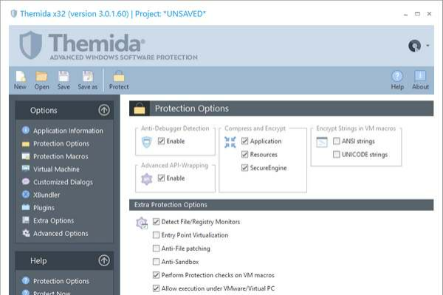Click the About info icon
Screen dimensions: 443x295
click(420, 76)
